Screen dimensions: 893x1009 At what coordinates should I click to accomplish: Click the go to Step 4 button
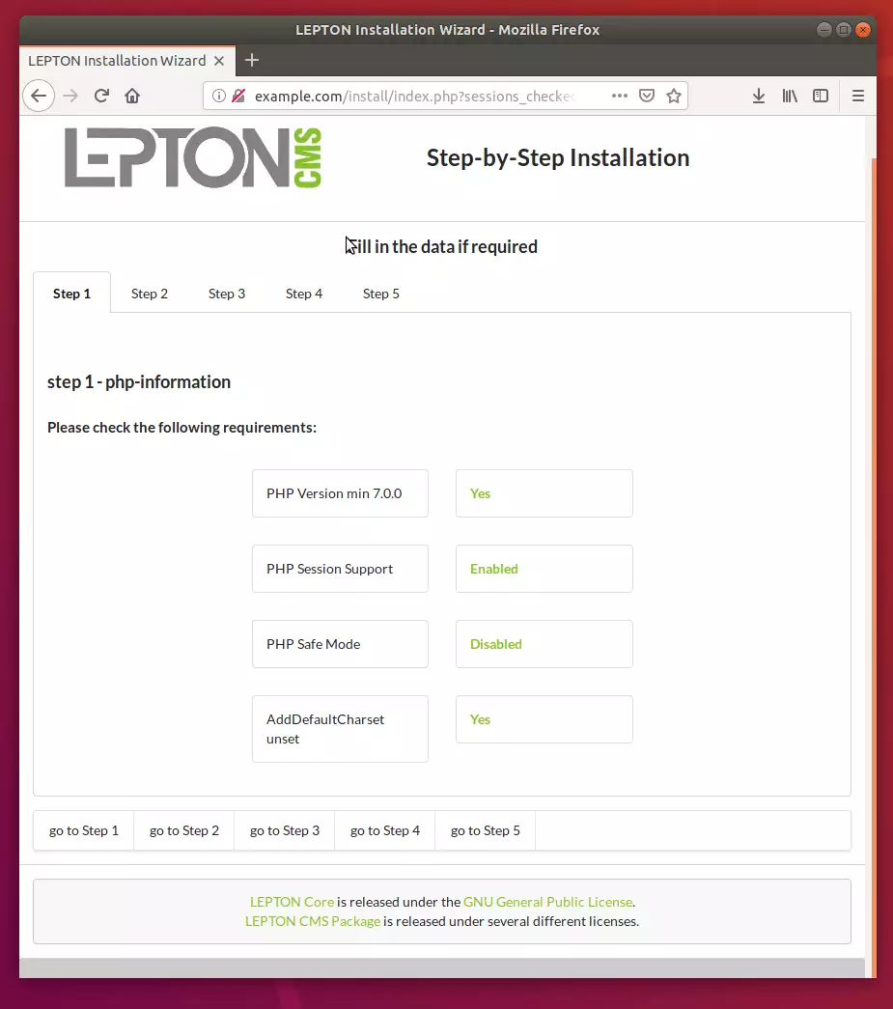tap(385, 830)
